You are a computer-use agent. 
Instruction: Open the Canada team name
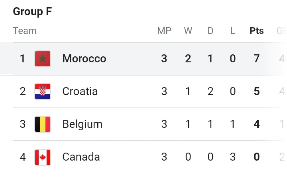click(81, 157)
